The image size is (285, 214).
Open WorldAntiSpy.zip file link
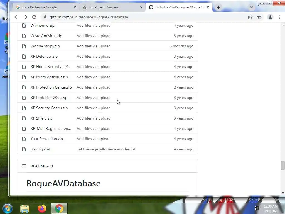45,46
